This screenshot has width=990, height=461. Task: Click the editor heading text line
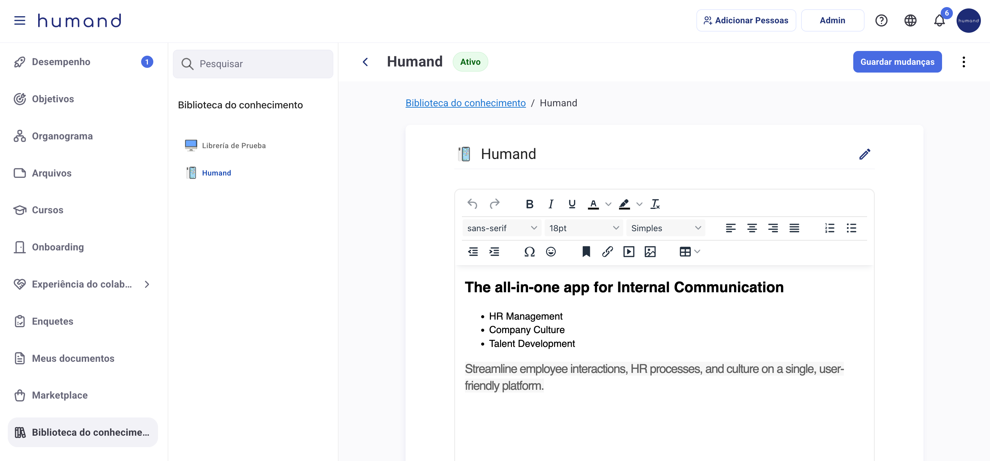coord(624,287)
